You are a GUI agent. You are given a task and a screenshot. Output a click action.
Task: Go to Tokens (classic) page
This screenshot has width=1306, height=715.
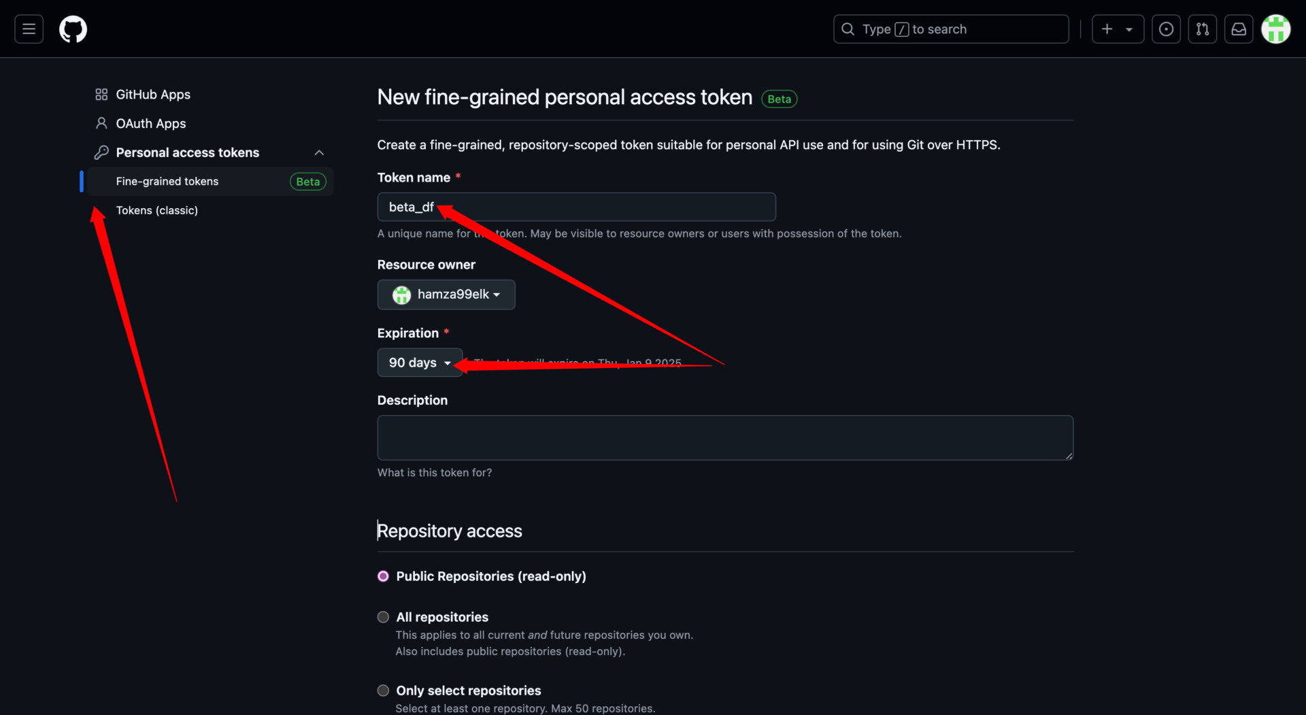pos(157,210)
